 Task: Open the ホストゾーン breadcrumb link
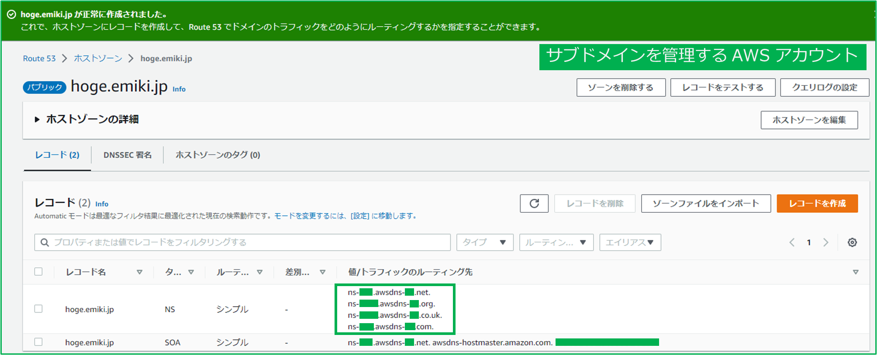[x=98, y=58]
